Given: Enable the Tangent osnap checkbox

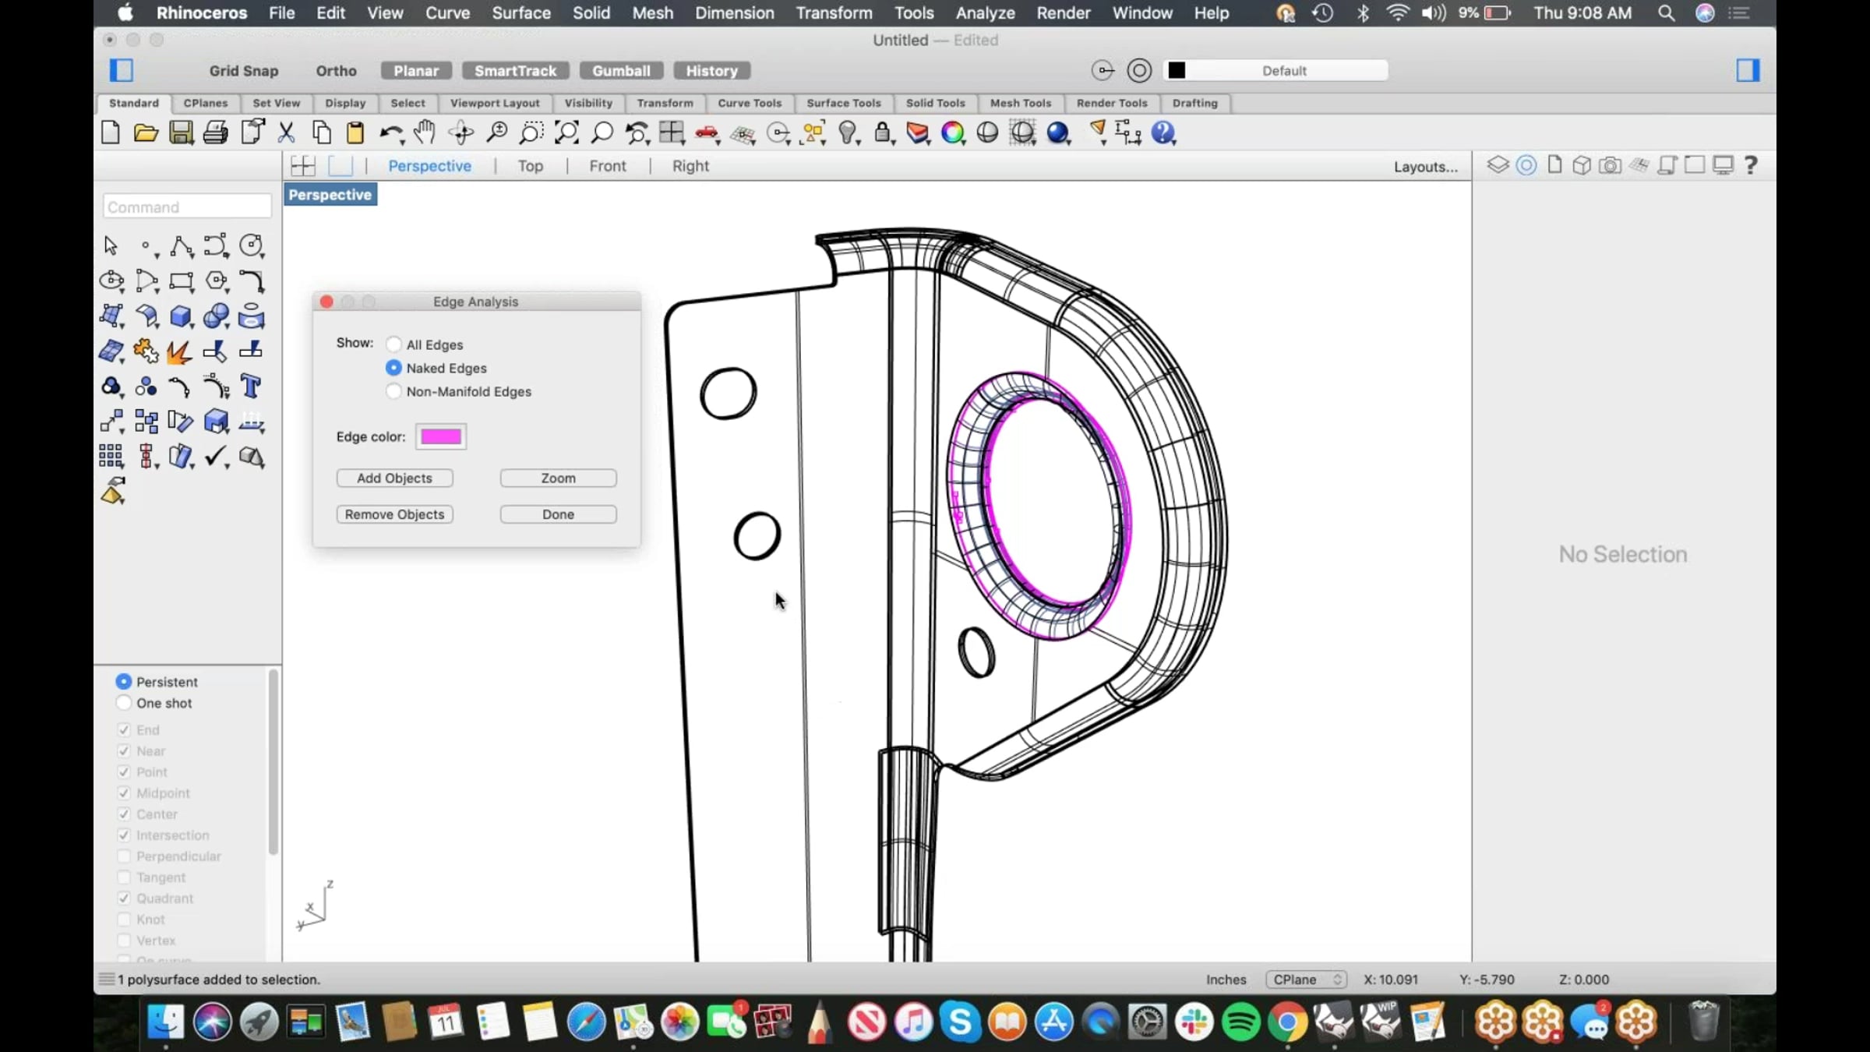Looking at the screenshot, I should [124, 877].
